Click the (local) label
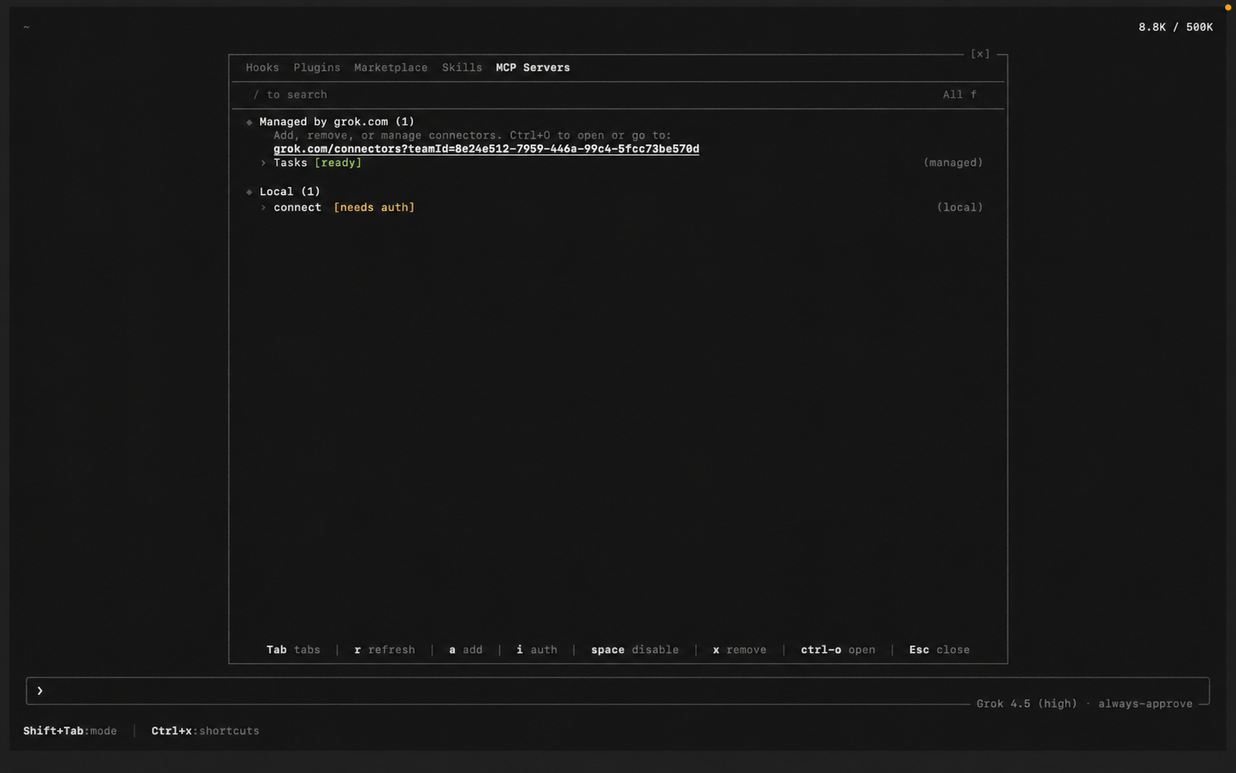The image size is (1236, 773). [959, 207]
